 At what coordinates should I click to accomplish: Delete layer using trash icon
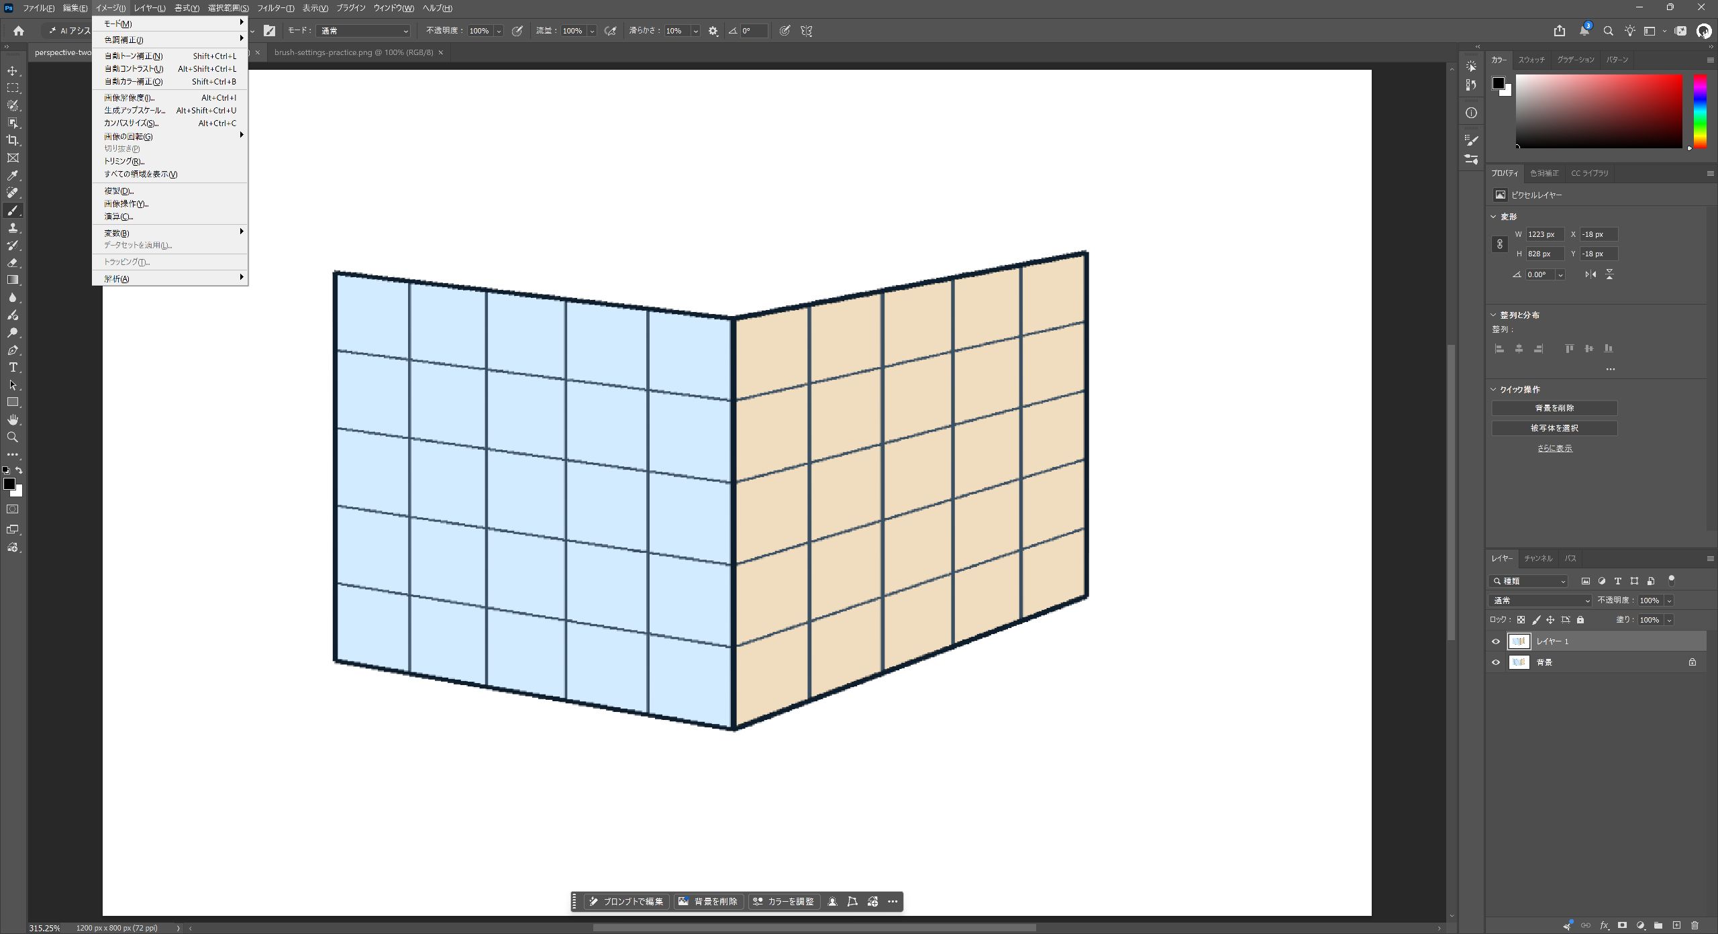1695,925
